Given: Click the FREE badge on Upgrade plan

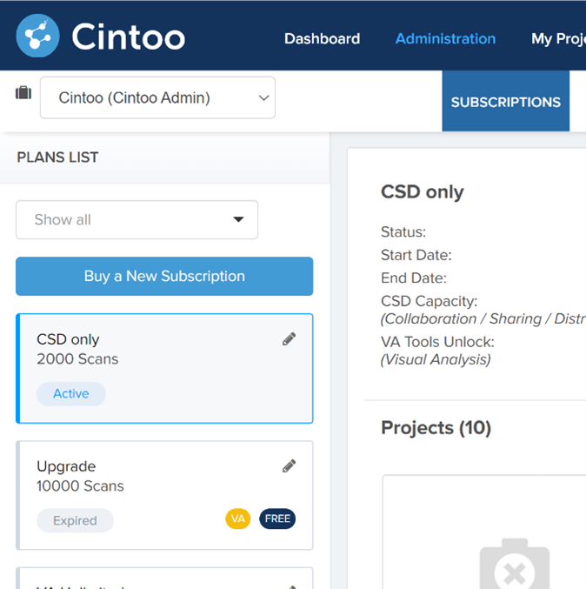Looking at the screenshot, I should tap(277, 519).
